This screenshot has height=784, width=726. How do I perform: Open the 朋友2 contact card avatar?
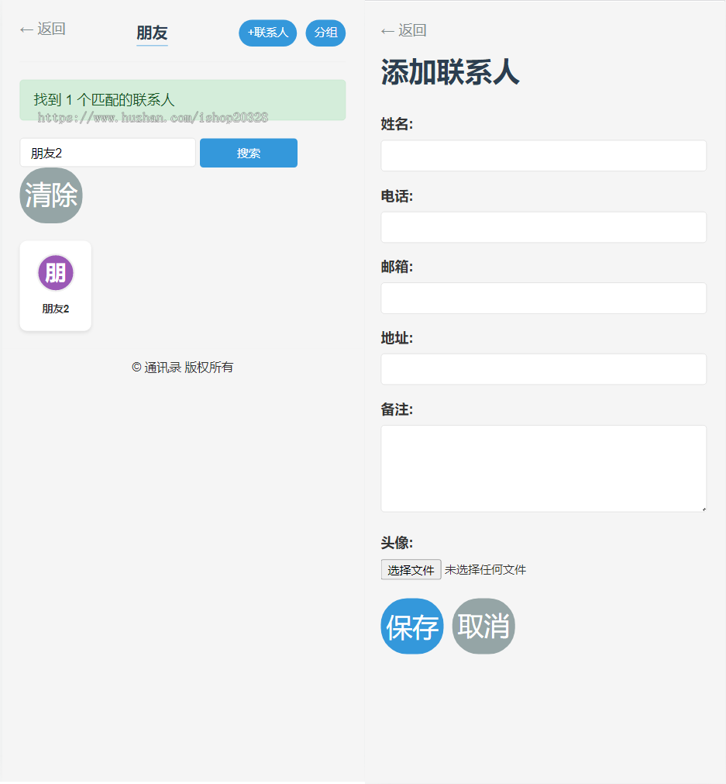coord(56,272)
